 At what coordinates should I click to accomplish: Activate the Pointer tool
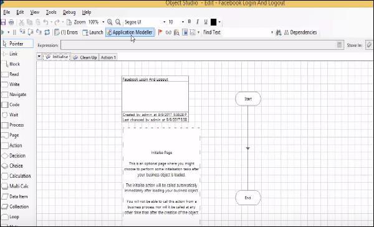coord(17,44)
